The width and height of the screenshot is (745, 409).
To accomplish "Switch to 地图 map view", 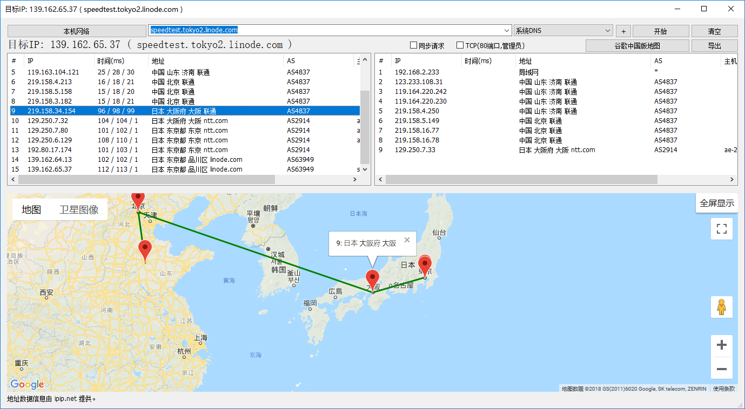I will point(31,210).
